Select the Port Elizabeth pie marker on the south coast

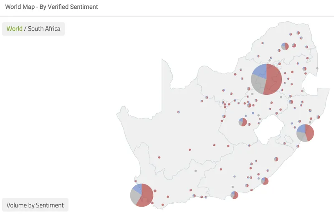point(234,195)
